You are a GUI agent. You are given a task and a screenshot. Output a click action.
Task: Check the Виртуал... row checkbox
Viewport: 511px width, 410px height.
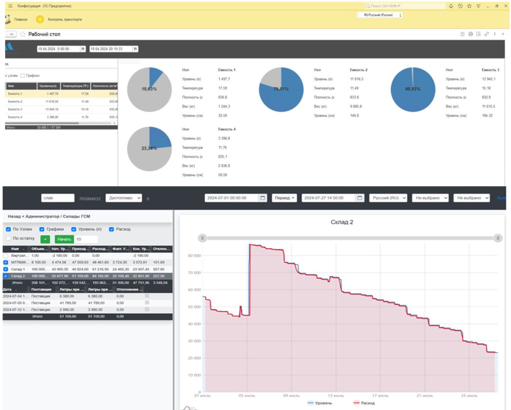(x=5, y=256)
